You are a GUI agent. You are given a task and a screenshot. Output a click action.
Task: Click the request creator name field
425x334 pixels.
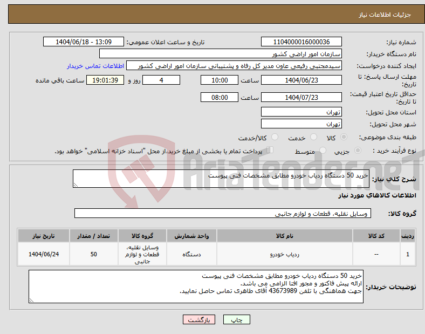click(x=234, y=66)
